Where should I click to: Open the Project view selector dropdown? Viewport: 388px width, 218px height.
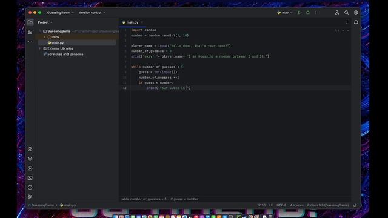[45, 22]
